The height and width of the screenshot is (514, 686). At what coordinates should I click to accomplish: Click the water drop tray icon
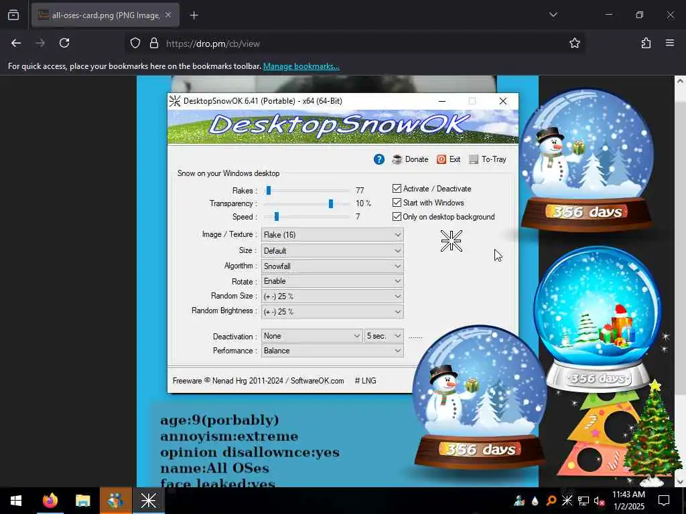pos(535,501)
